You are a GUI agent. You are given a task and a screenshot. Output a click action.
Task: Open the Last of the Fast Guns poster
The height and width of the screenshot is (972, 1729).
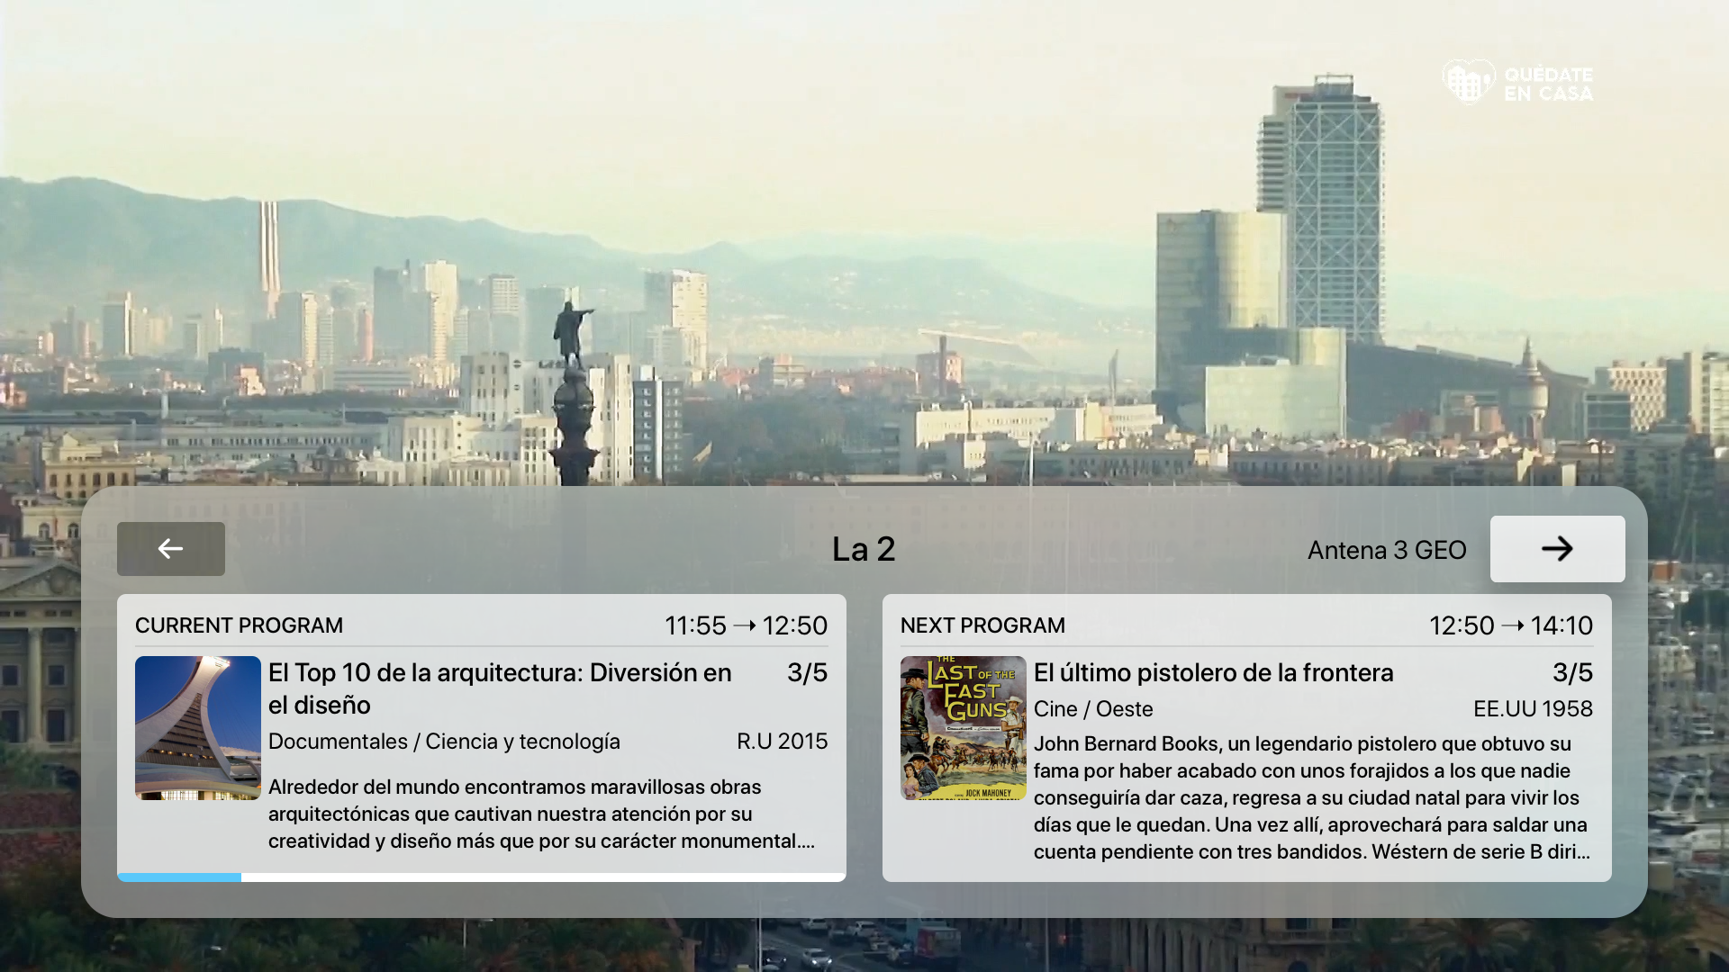(x=964, y=728)
